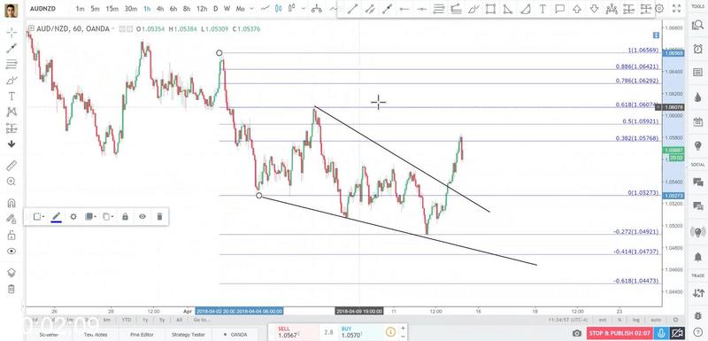Open line style settings in floating toolbar
708x341 pixels.
coord(73,217)
